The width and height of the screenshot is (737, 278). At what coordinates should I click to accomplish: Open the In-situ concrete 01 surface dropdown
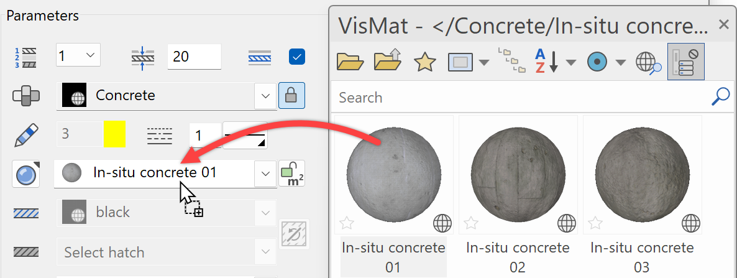point(265,174)
